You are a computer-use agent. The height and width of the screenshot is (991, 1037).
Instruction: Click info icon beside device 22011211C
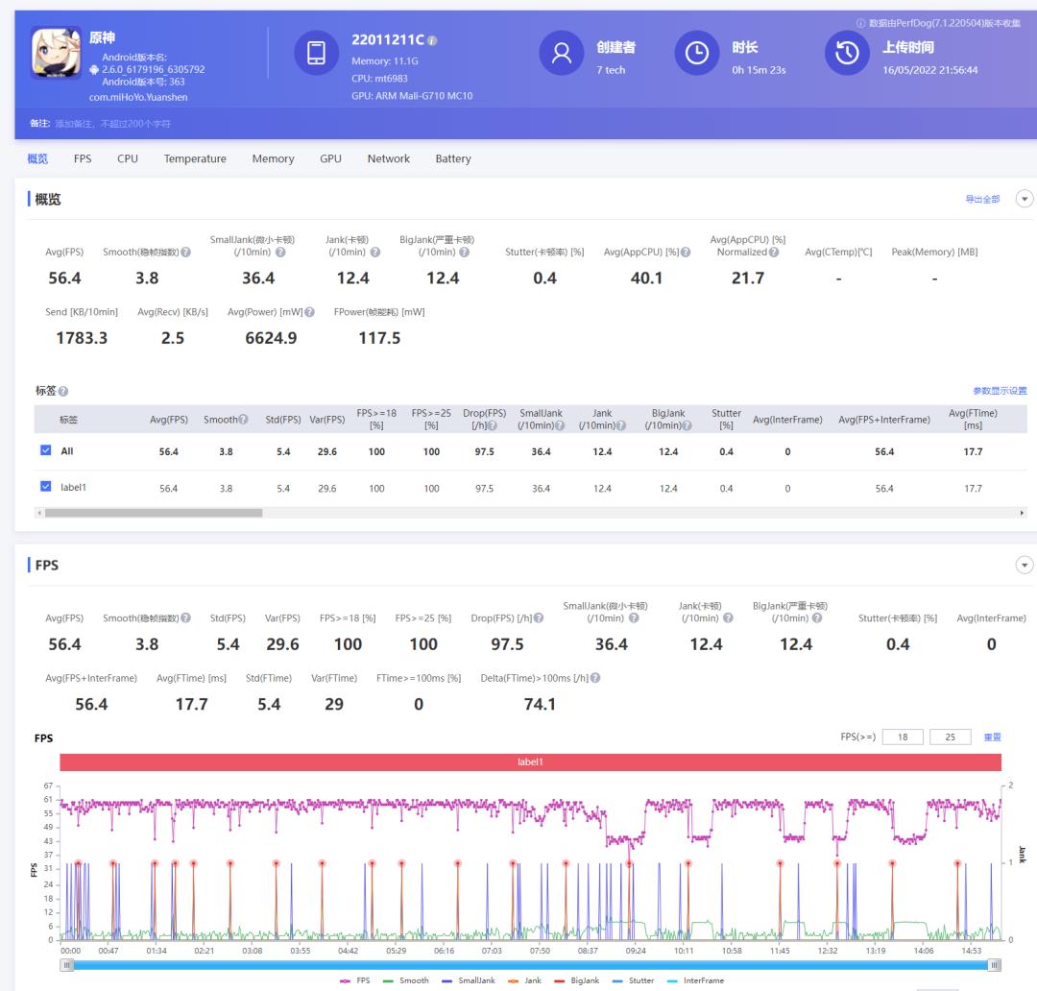click(433, 41)
